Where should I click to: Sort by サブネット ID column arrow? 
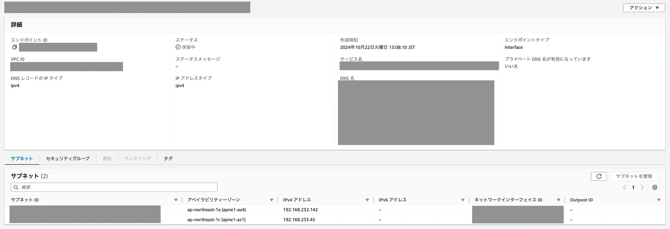(x=176, y=200)
